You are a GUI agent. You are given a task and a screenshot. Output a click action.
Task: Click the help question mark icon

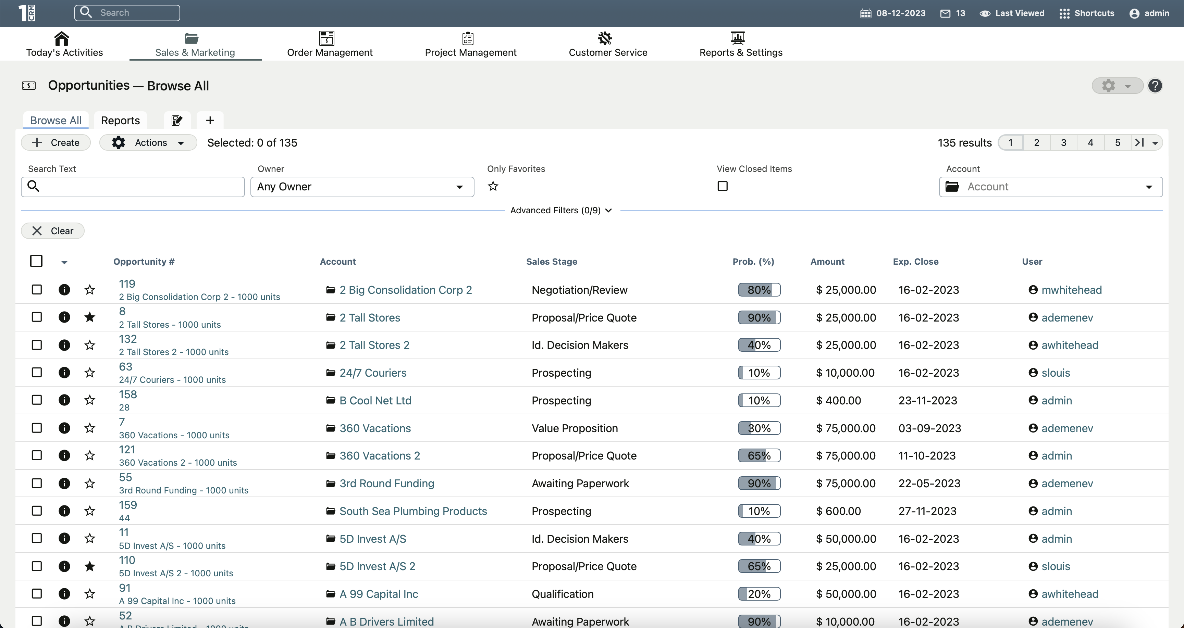[1155, 86]
